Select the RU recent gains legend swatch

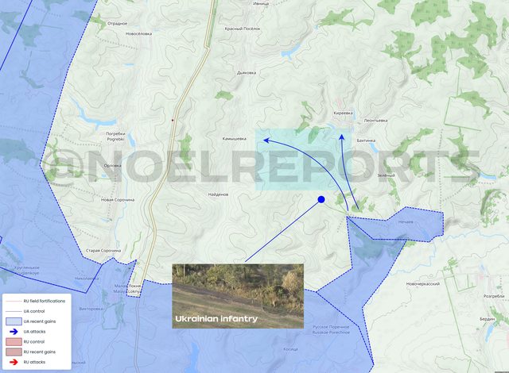pos(14,352)
